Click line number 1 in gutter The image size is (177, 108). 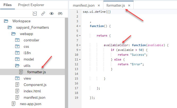tap(77, 12)
